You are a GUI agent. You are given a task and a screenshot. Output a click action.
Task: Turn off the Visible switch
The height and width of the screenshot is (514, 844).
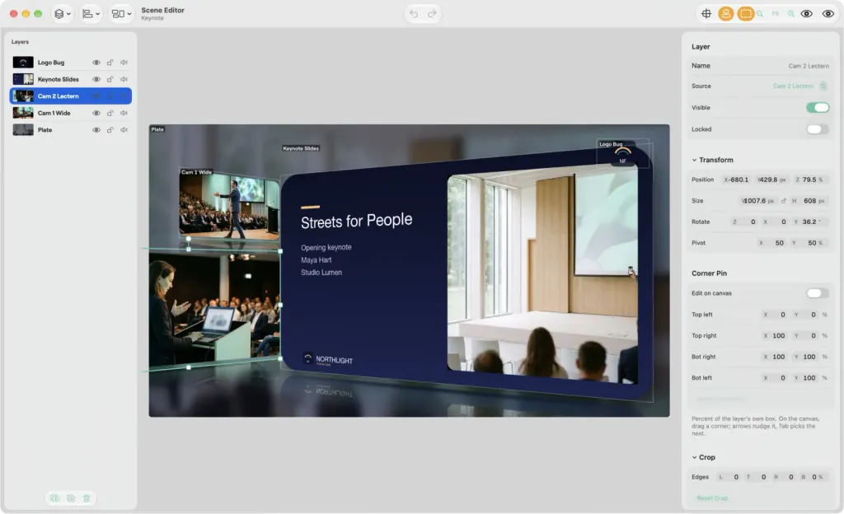pos(817,108)
